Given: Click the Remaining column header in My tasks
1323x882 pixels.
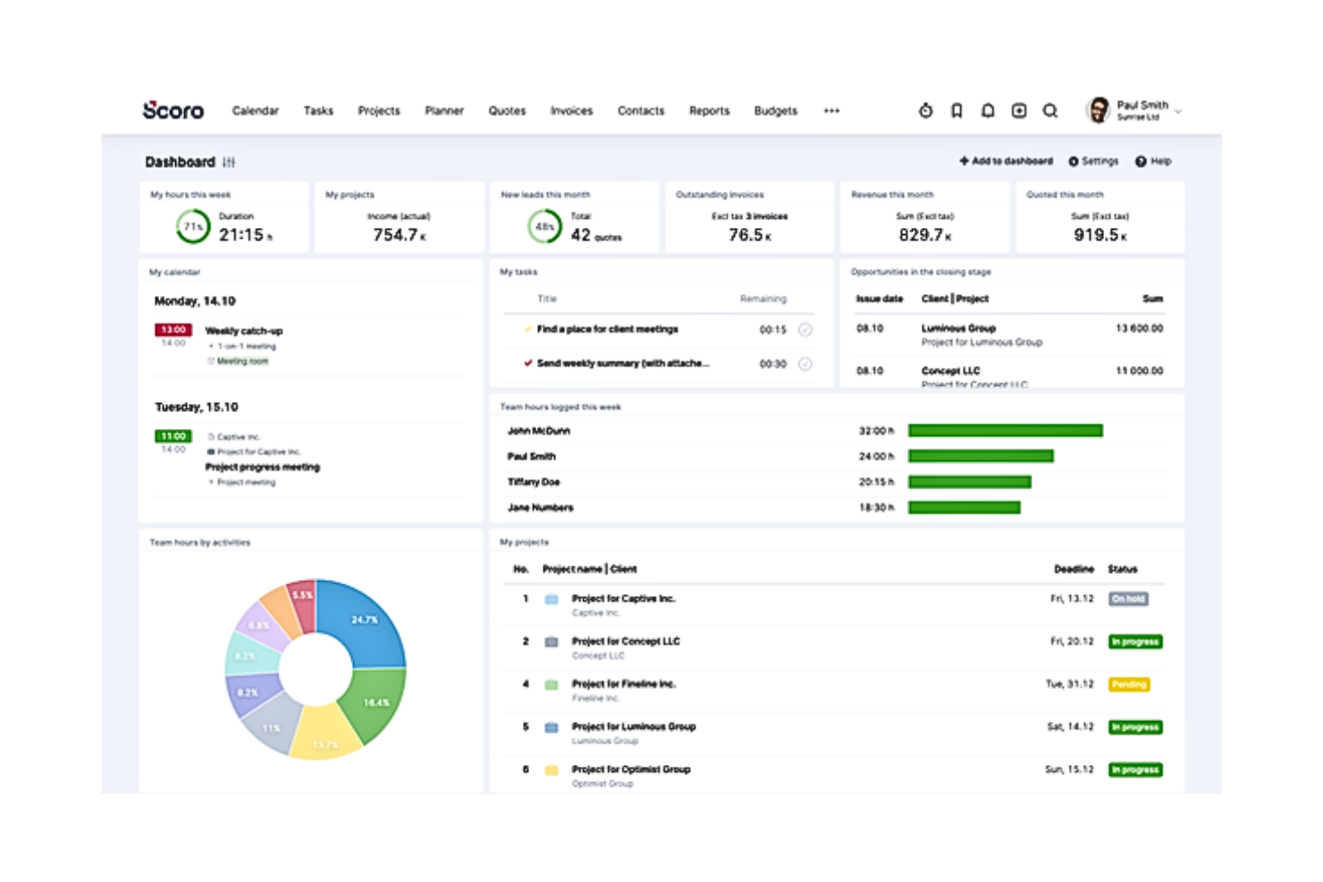Looking at the screenshot, I should [763, 299].
